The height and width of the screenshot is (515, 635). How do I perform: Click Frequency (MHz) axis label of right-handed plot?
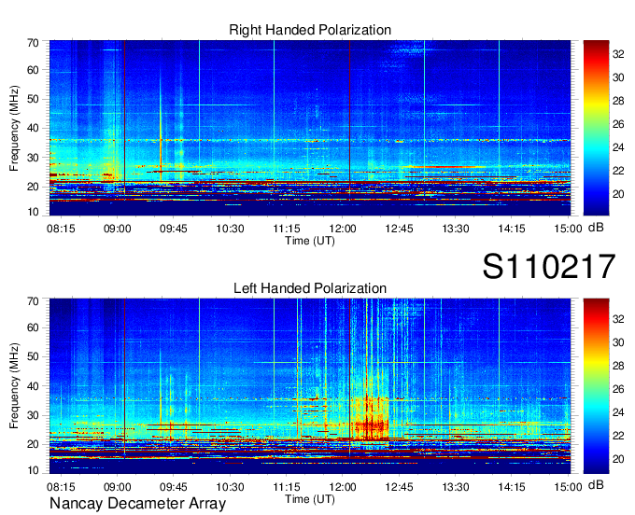pos(14,128)
